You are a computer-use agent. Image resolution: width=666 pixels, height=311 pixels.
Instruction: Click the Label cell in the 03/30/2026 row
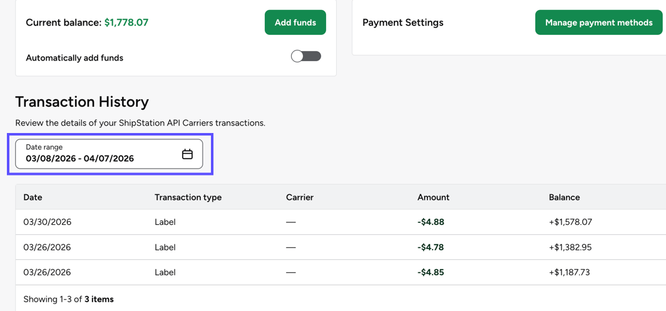165,222
